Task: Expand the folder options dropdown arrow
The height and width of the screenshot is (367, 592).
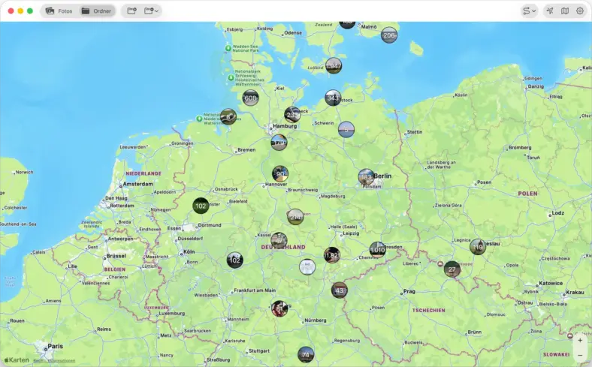Action: 157,11
